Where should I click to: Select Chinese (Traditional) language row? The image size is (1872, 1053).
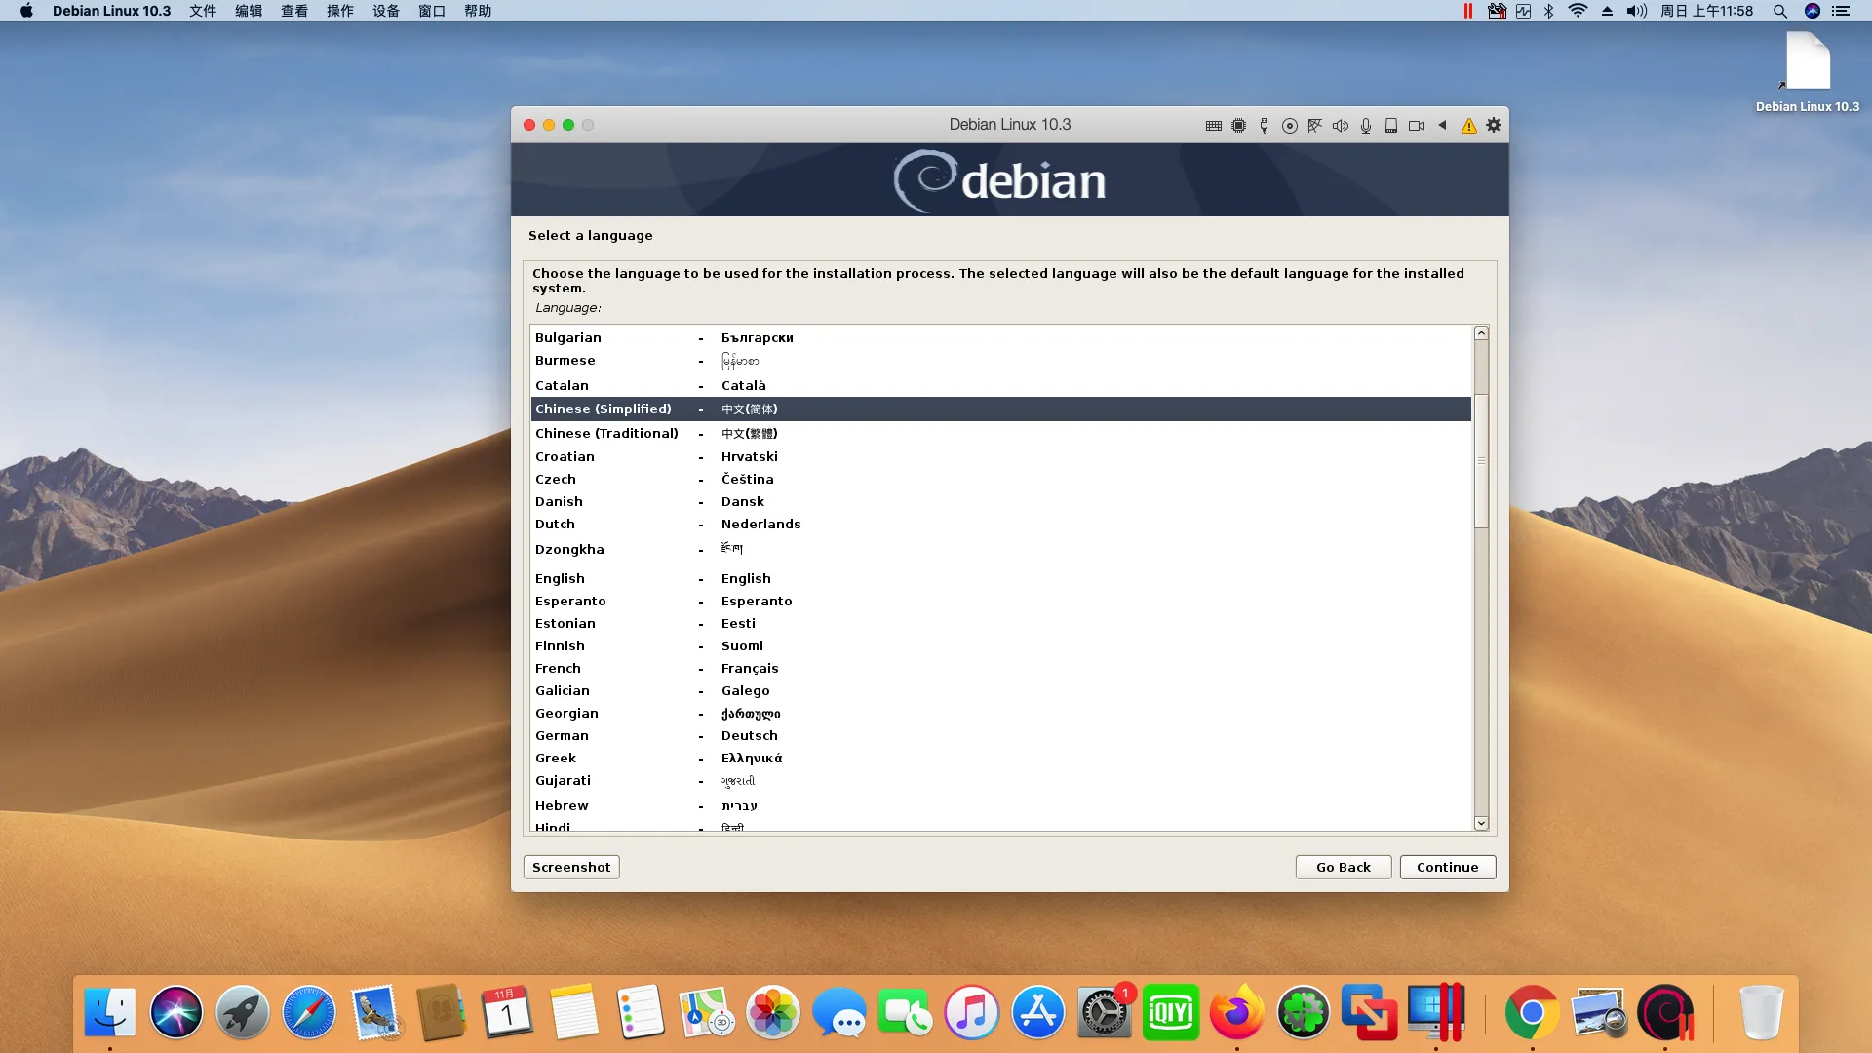point(1001,433)
